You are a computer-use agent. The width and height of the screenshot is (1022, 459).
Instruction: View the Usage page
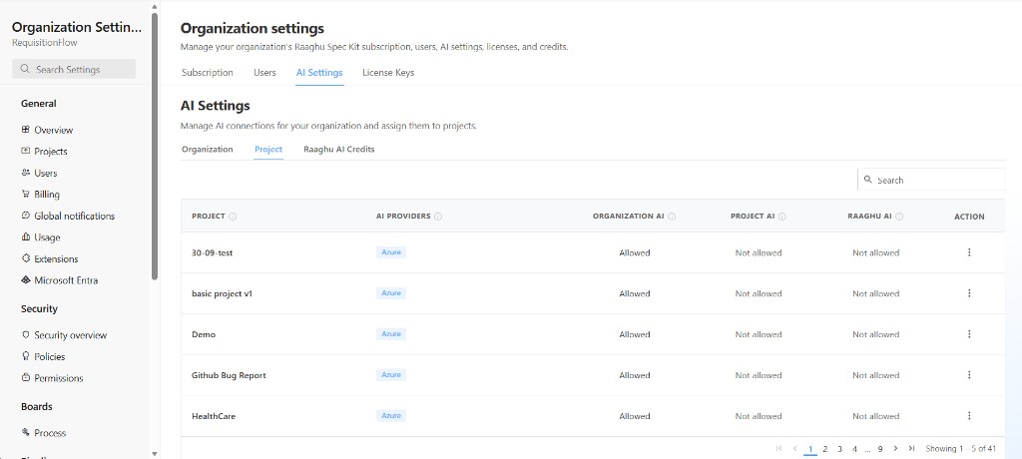tap(40, 237)
